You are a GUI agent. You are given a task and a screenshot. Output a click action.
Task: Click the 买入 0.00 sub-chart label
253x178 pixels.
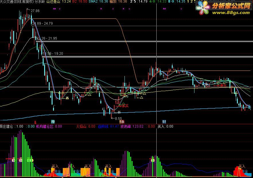tap(166, 126)
